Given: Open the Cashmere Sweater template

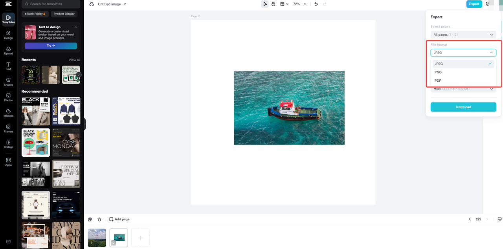Looking at the screenshot, I should 66,111.
